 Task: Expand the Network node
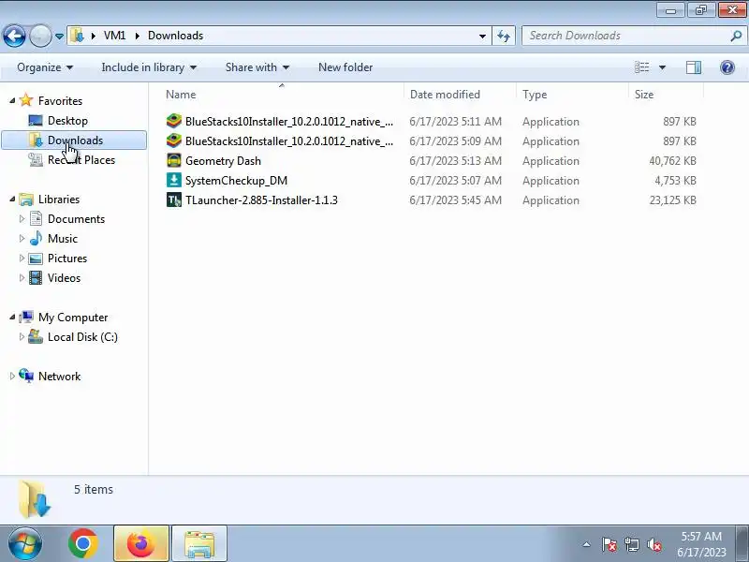(12, 377)
